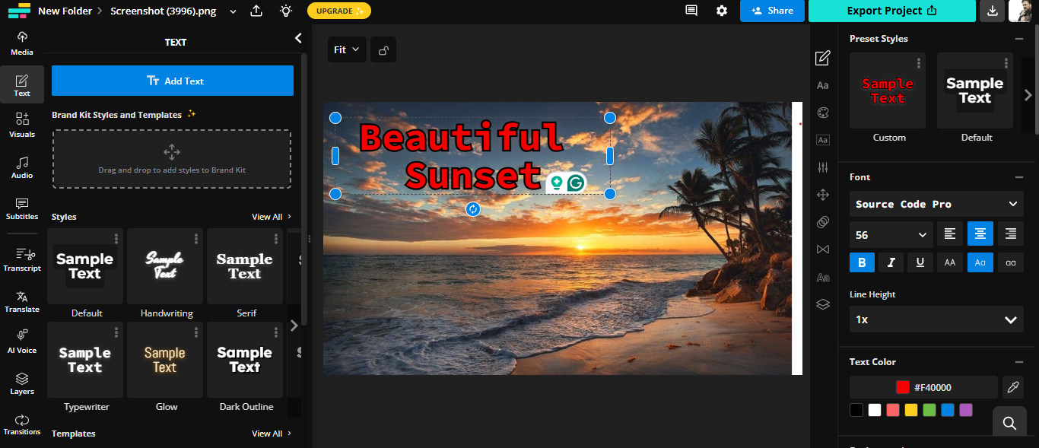
Task: Select the Visuals tool in the sidebar
Action: click(x=21, y=124)
